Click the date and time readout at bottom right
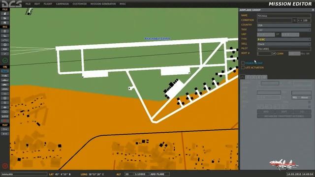315x177 pixels. click(300, 174)
